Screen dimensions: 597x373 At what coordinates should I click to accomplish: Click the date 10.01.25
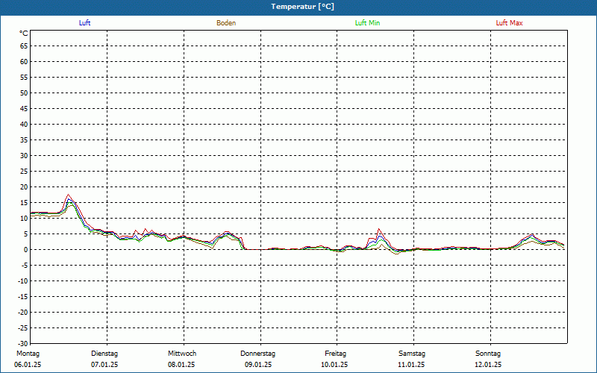(334, 365)
